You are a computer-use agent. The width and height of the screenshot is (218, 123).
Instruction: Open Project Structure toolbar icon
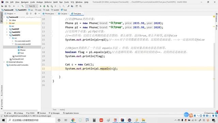tap(72, 6)
